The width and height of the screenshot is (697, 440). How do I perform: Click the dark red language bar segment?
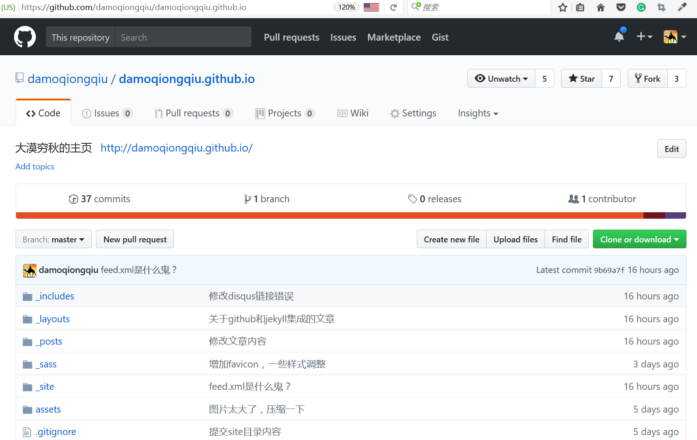[654, 215]
